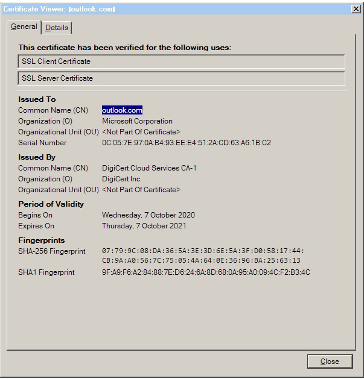The width and height of the screenshot is (364, 379).
Task: Click the SHA1 Fingerprint label
Action: click(46, 272)
